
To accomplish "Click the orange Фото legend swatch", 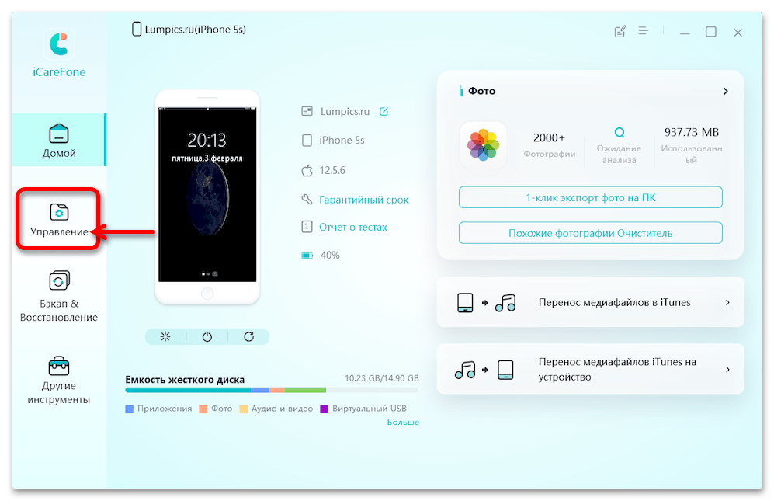I will coord(203,409).
